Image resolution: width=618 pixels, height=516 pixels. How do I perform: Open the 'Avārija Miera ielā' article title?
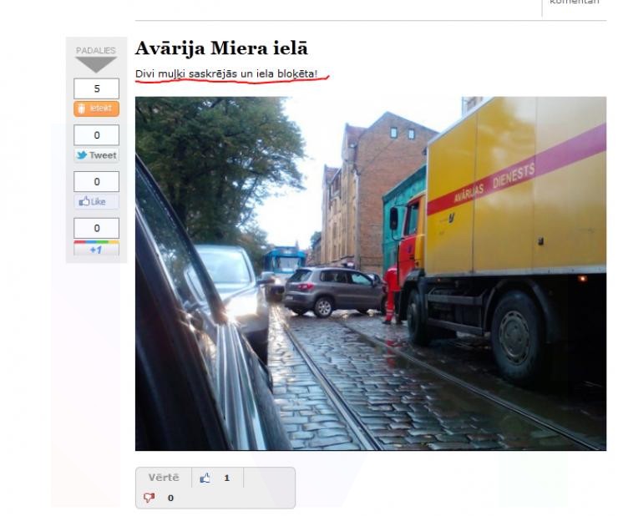point(221,48)
